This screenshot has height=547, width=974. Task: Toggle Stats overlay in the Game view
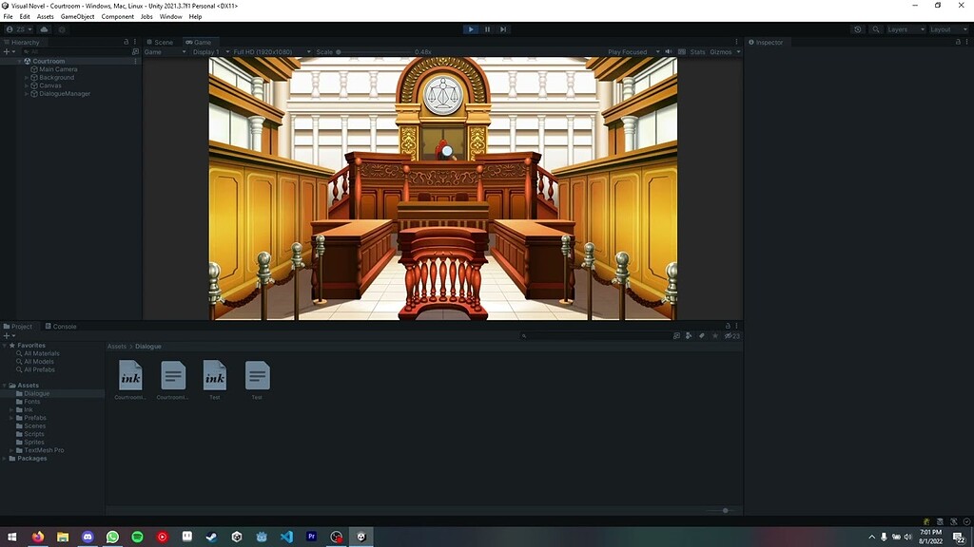point(699,51)
